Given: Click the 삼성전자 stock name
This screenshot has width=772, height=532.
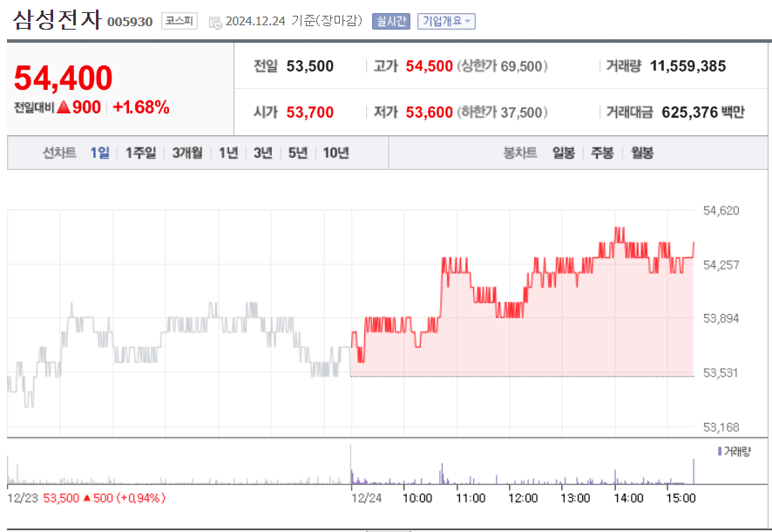Looking at the screenshot, I should [58, 20].
